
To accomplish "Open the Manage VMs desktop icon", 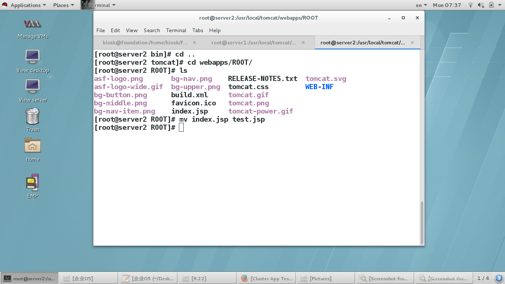I will tap(33, 28).
